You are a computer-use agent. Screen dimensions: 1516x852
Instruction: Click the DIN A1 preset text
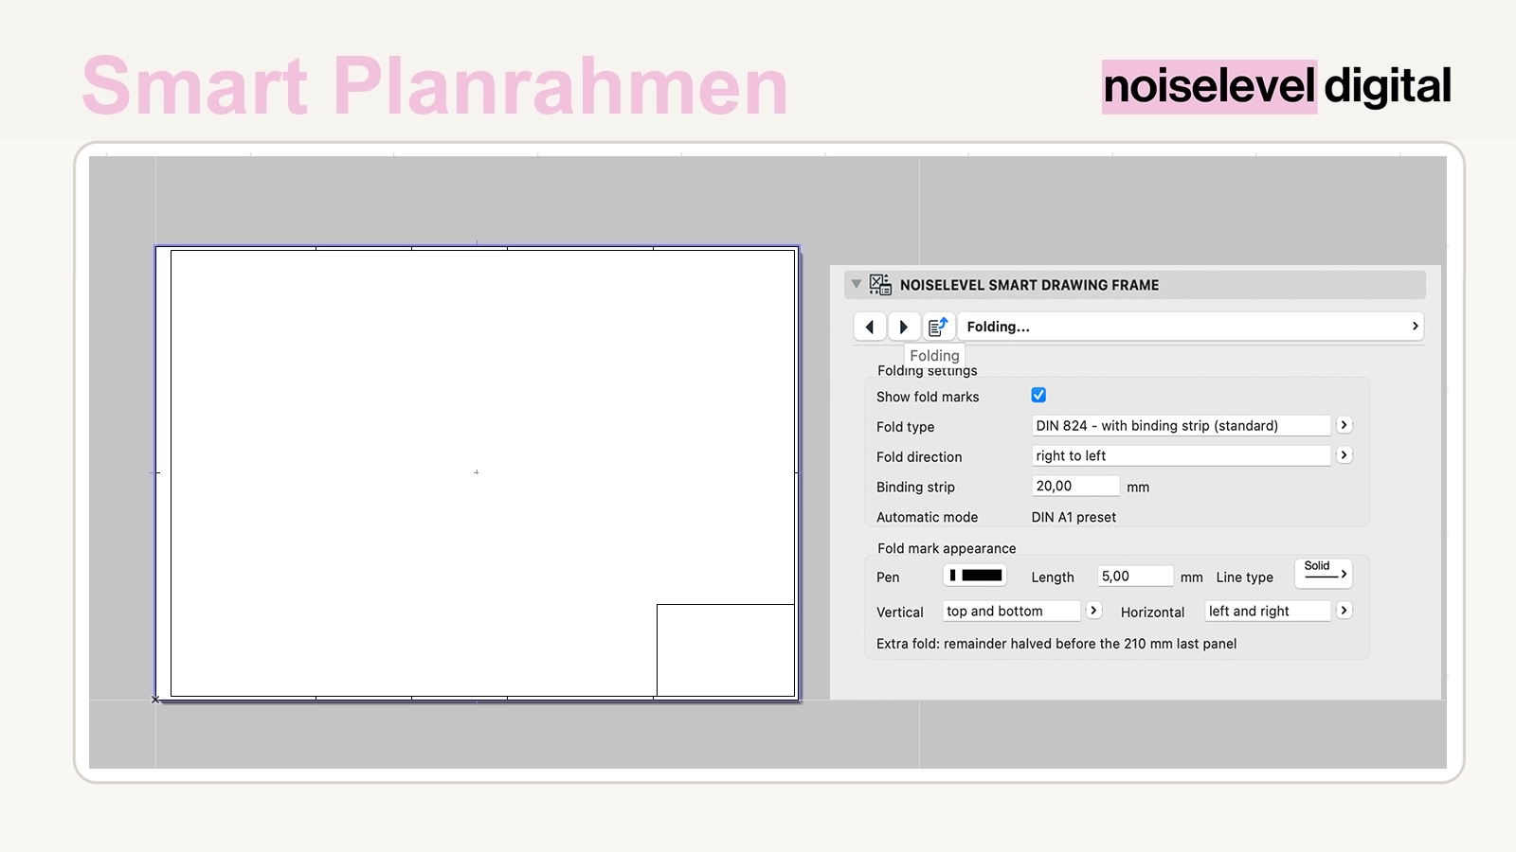pyautogui.click(x=1074, y=517)
